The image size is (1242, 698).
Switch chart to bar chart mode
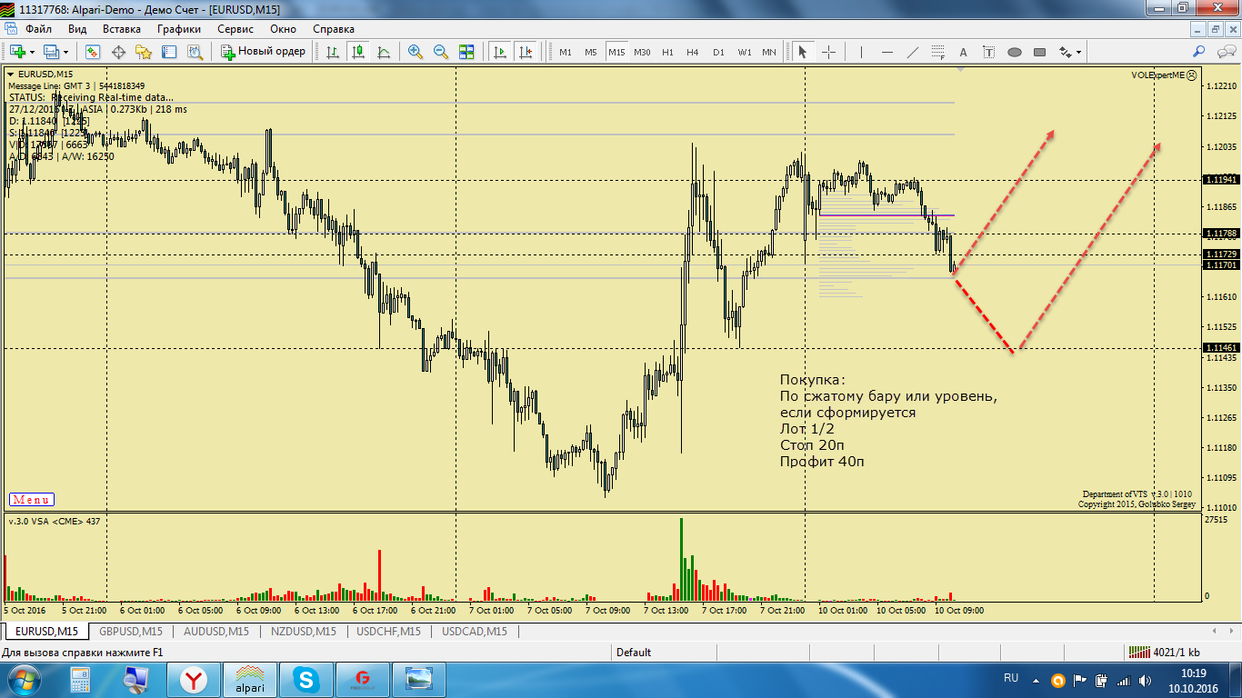coord(333,52)
